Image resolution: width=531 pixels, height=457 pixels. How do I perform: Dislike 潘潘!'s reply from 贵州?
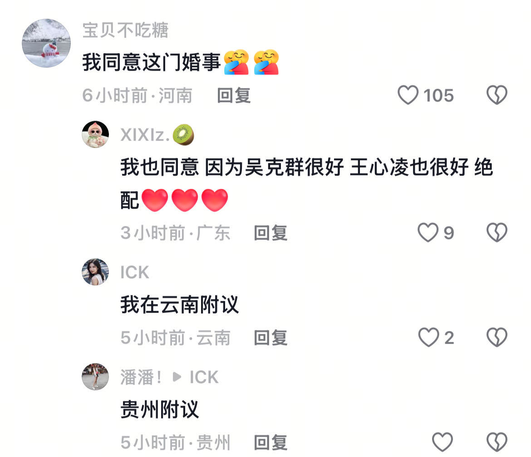point(497,442)
